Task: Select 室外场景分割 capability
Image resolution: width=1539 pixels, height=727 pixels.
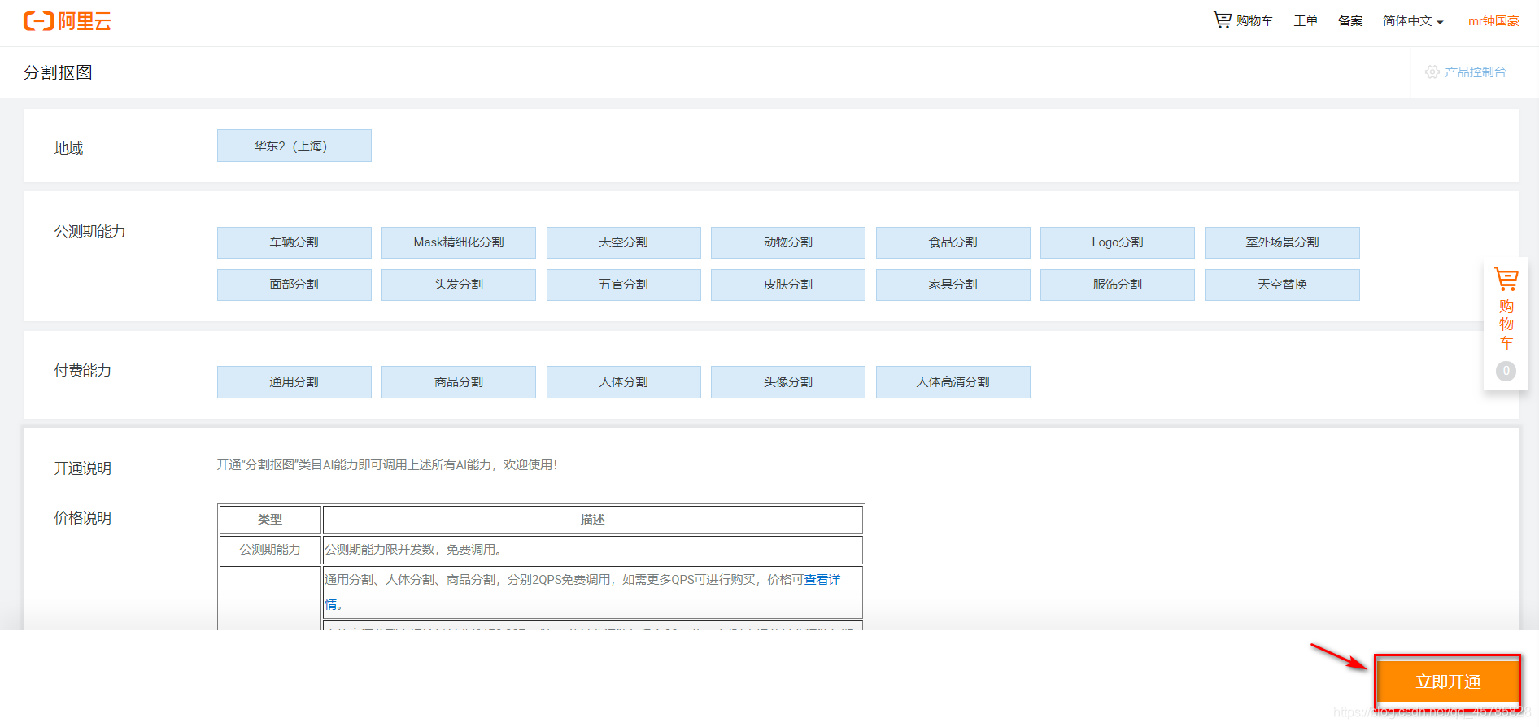Action: pos(1283,242)
